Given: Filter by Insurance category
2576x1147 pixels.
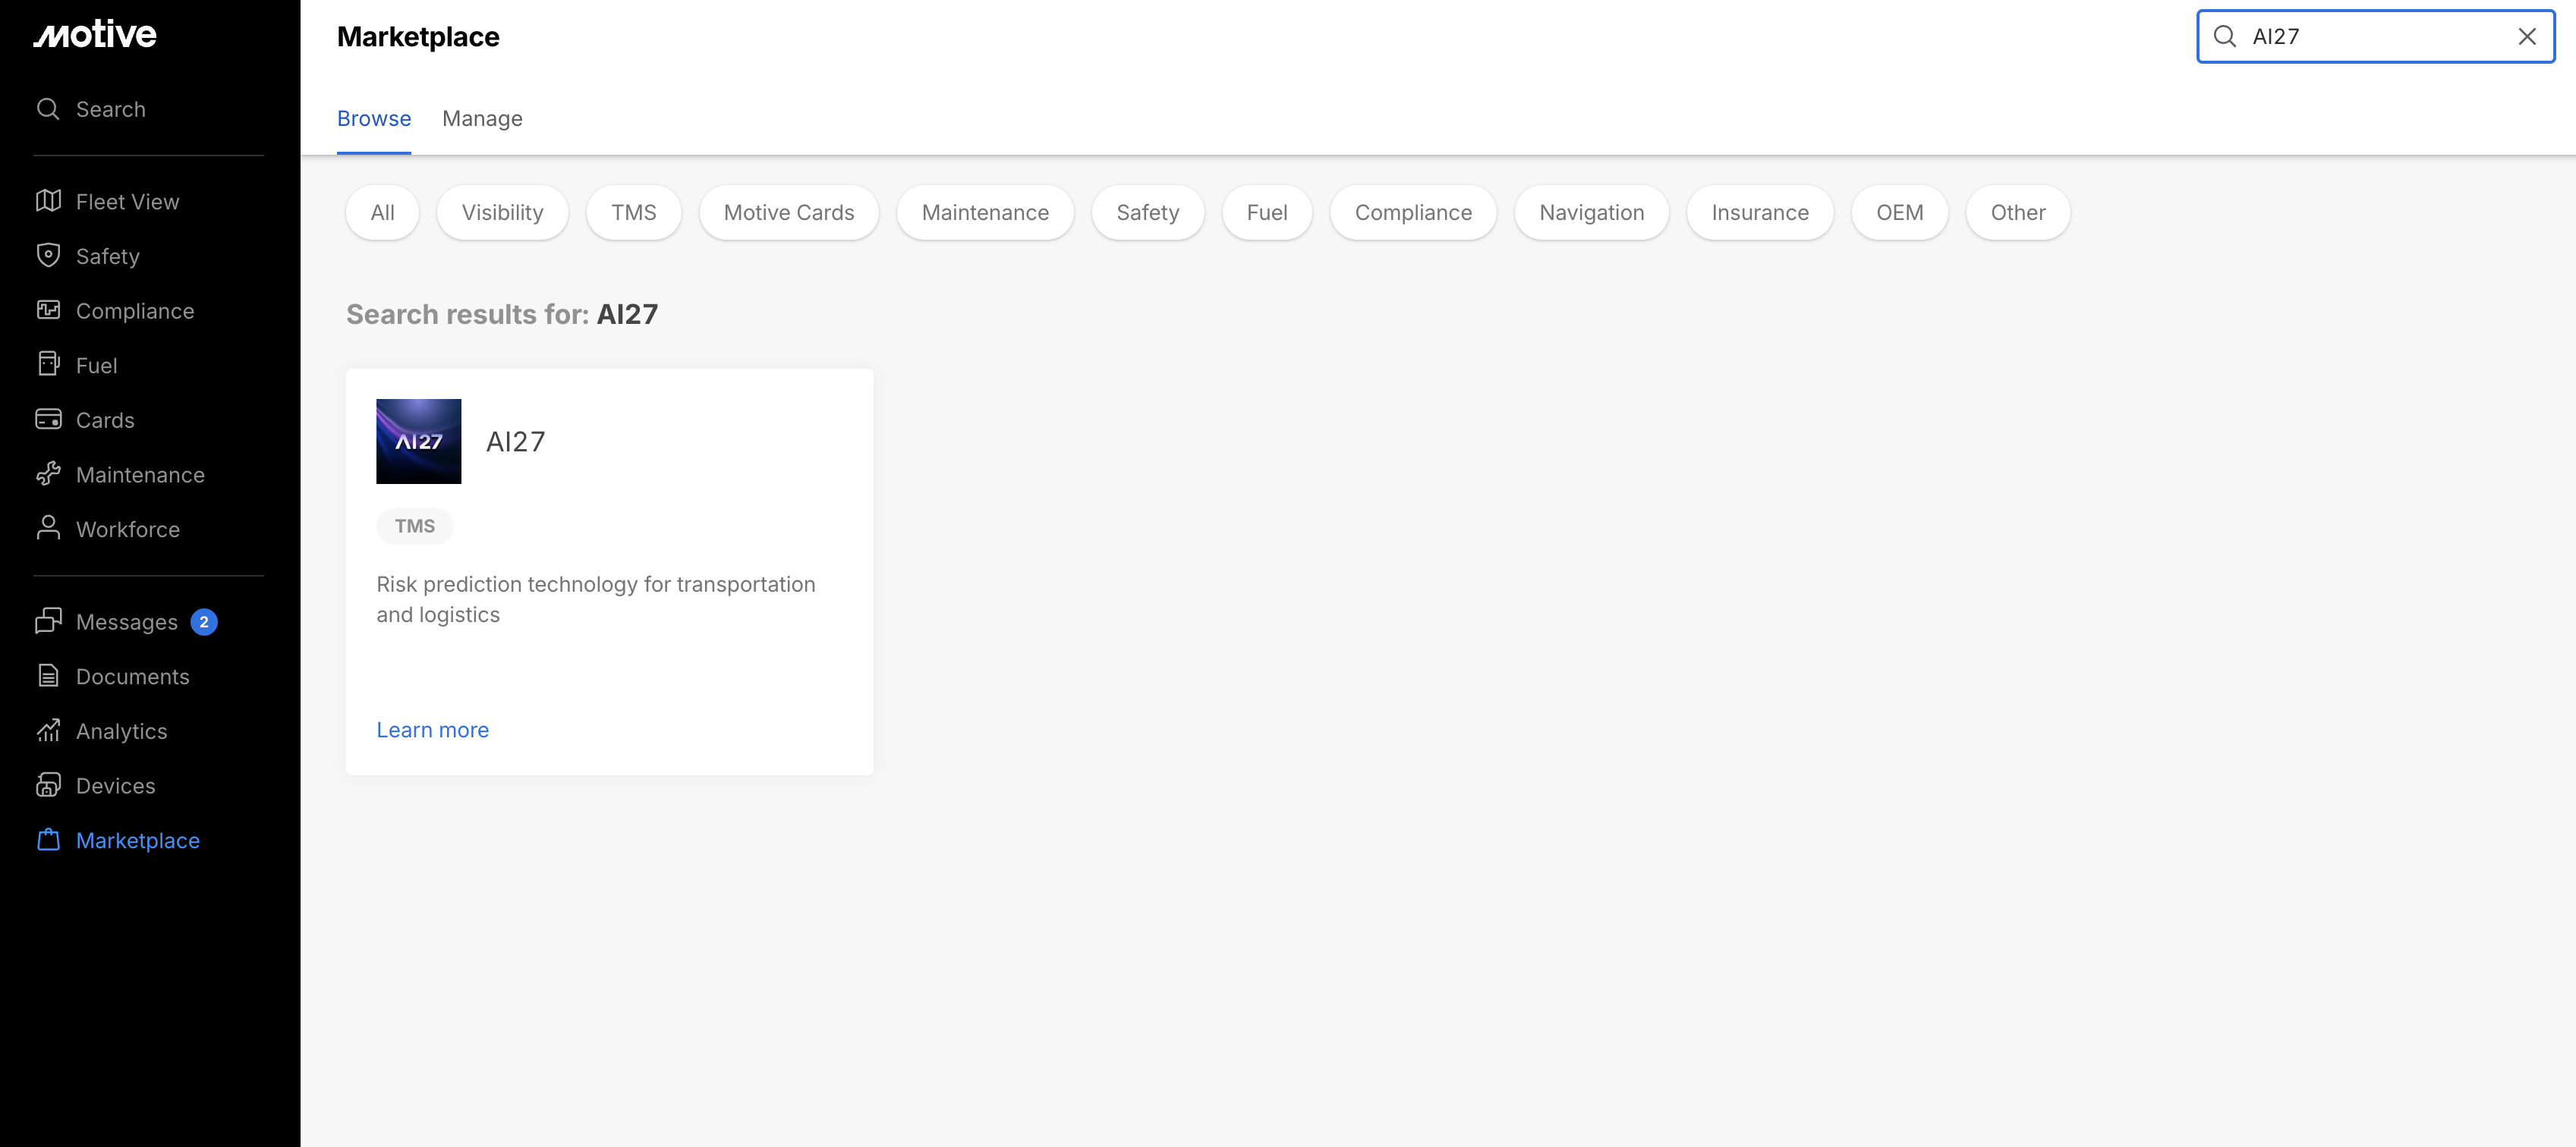Looking at the screenshot, I should (x=1760, y=212).
